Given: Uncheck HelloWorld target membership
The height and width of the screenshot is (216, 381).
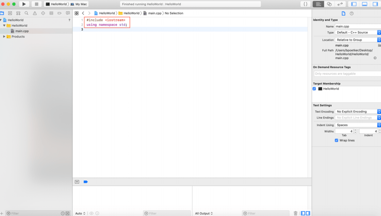Looking at the screenshot, I should (314, 88).
